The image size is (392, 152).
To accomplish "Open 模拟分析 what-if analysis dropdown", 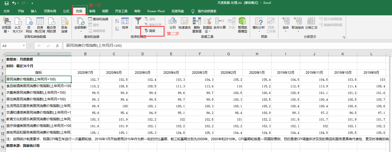I will [259, 25].
